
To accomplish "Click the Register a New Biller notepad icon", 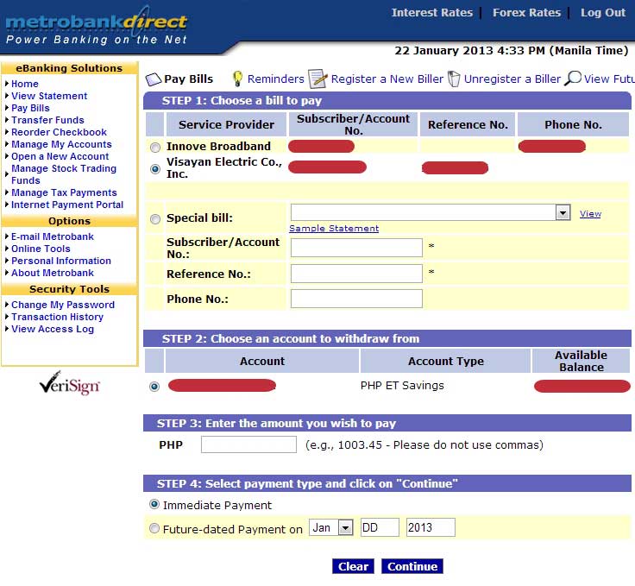I will [317, 79].
